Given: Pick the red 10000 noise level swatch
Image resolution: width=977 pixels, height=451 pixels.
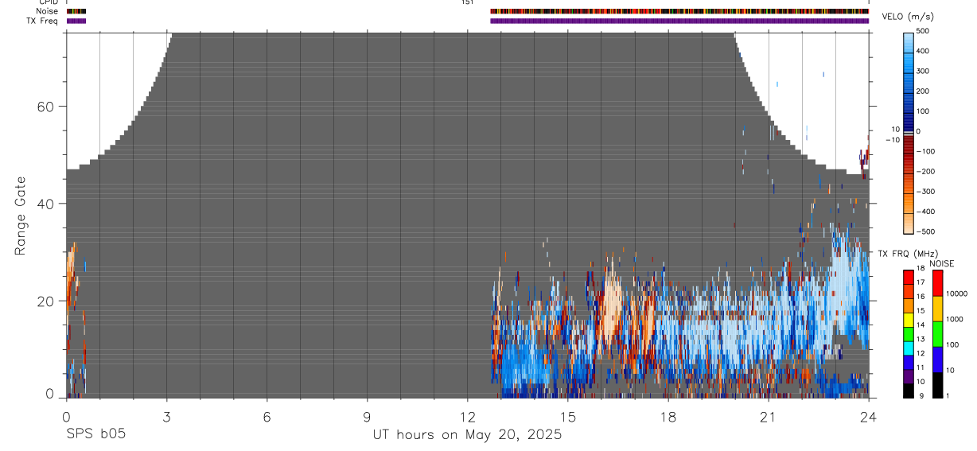Looking at the screenshot, I should 938,282.
